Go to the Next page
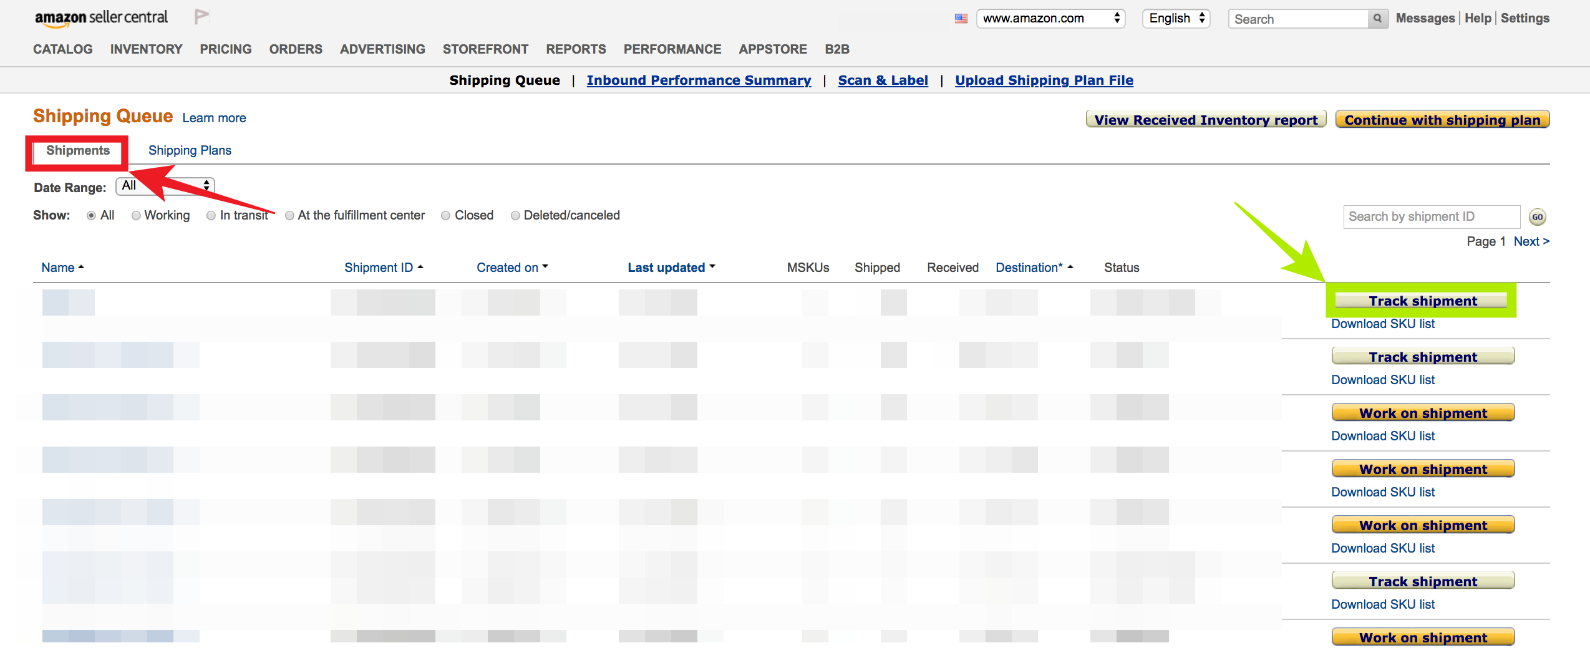Image resolution: width=1590 pixels, height=648 pixels. [x=1531, y=241]
